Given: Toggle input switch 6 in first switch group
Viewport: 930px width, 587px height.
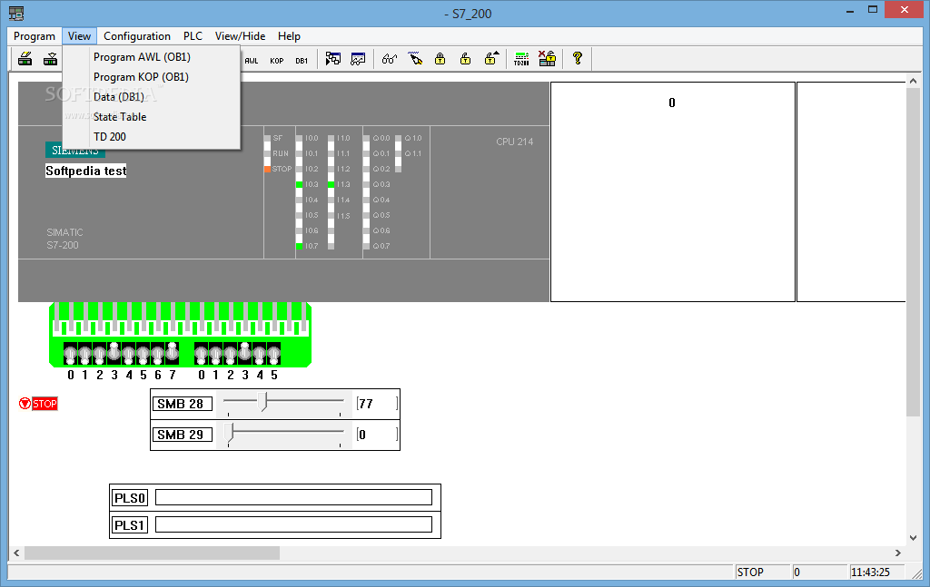Looking at the screenshot, I should 158,354.
